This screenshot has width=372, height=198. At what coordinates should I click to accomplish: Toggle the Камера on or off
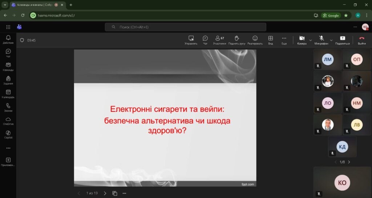coord(302,40)
